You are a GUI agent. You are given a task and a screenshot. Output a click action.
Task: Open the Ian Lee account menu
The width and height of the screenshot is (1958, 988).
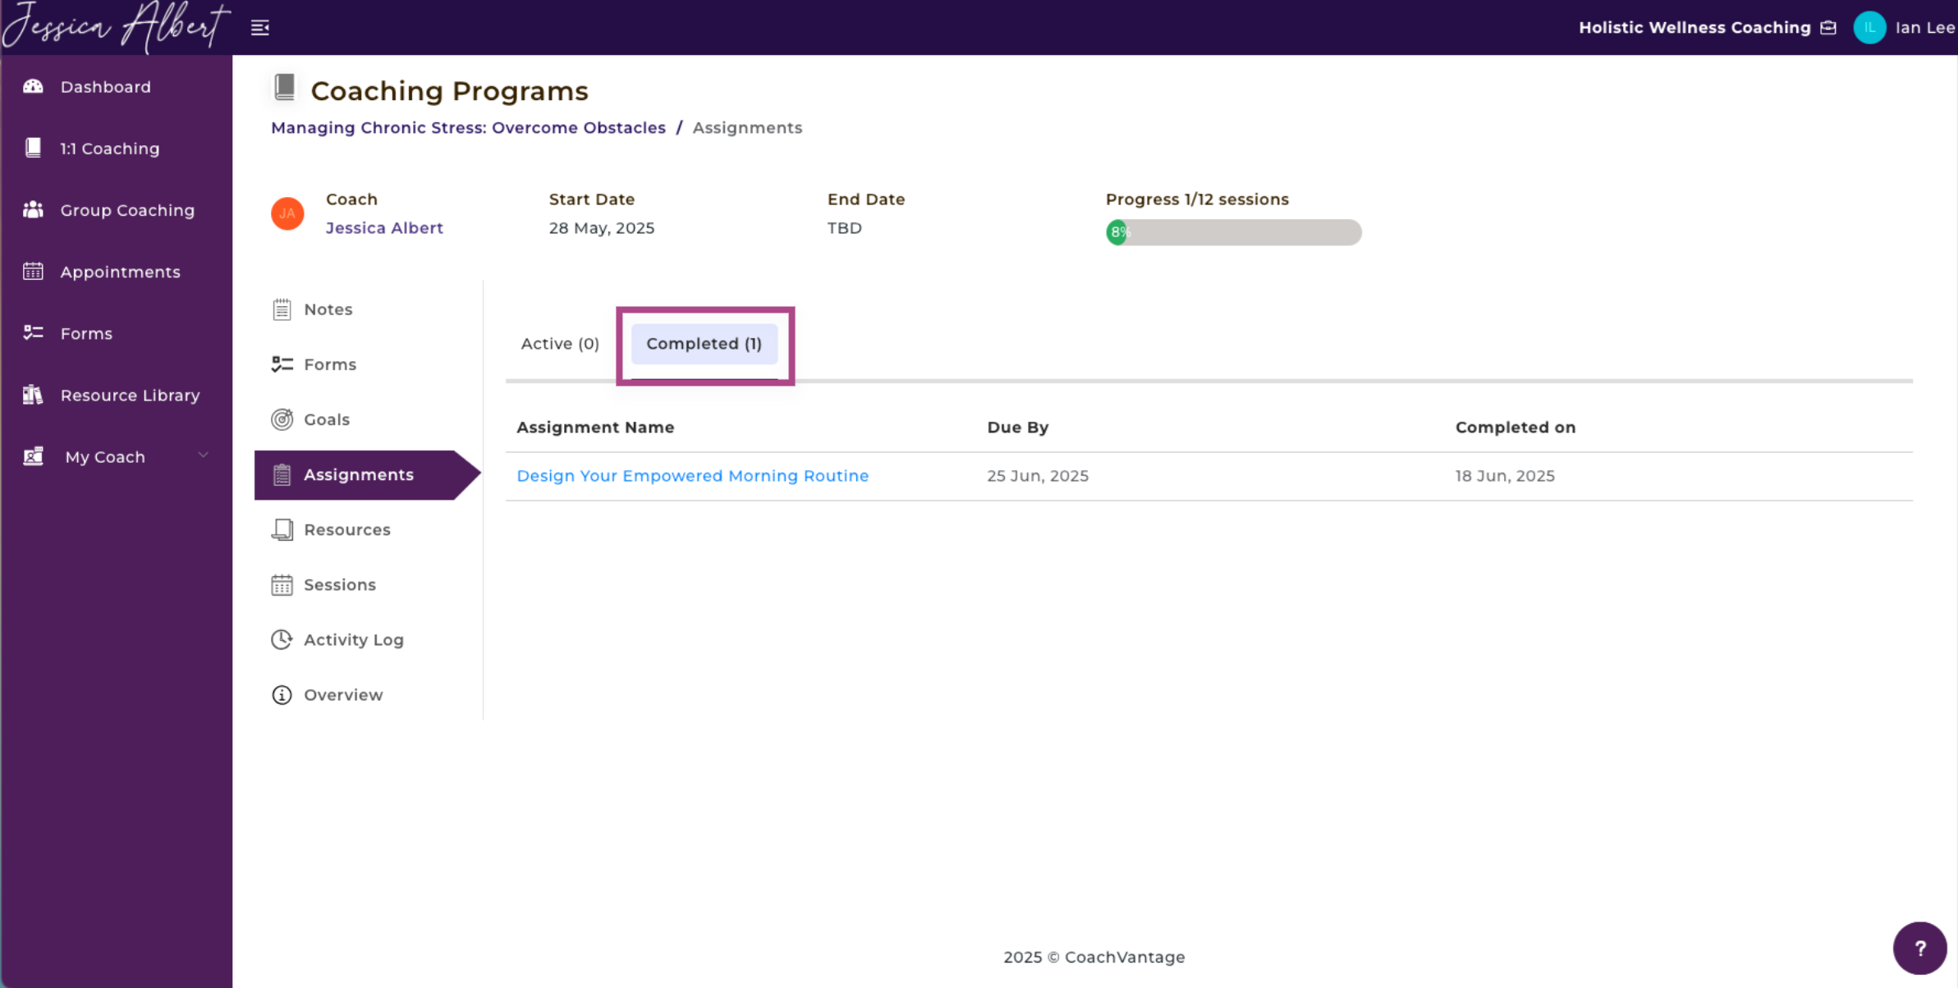pos(1924,27)
